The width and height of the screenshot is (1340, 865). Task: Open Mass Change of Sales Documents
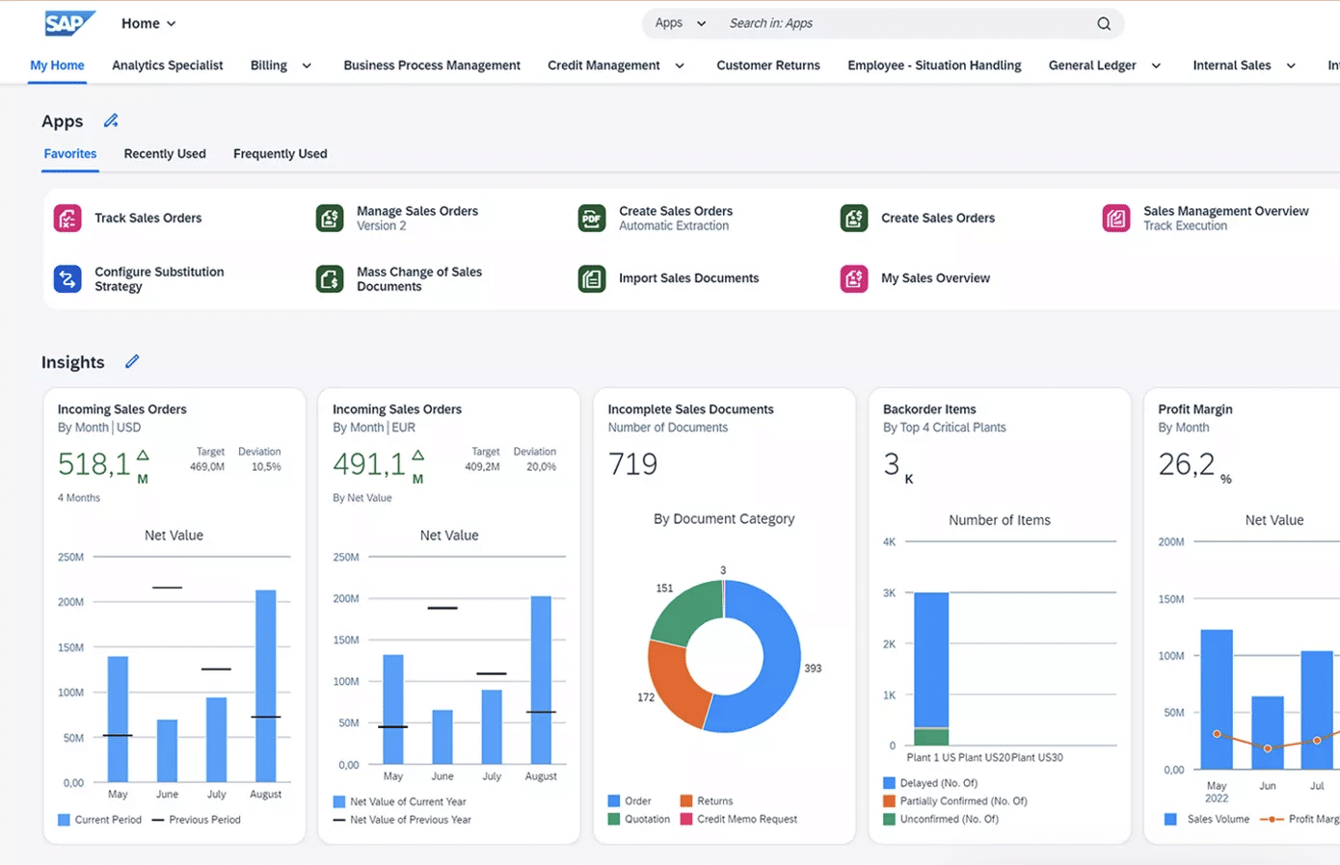tap(329, 278)
